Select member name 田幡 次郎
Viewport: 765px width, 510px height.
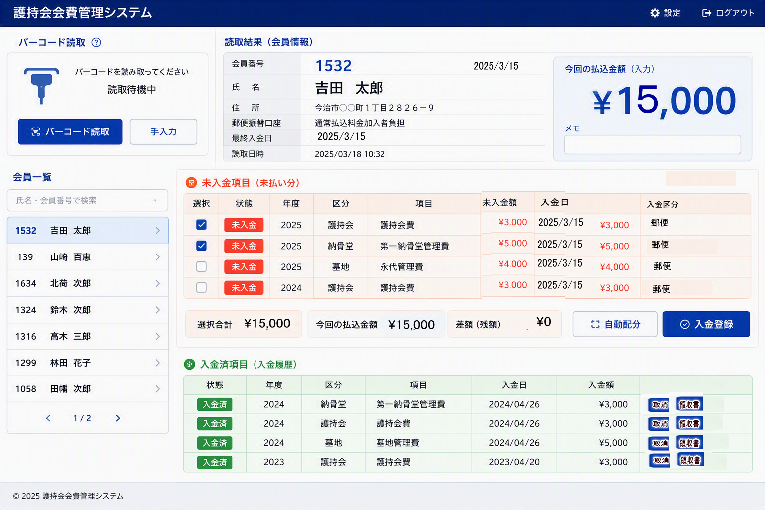point(70,389)
